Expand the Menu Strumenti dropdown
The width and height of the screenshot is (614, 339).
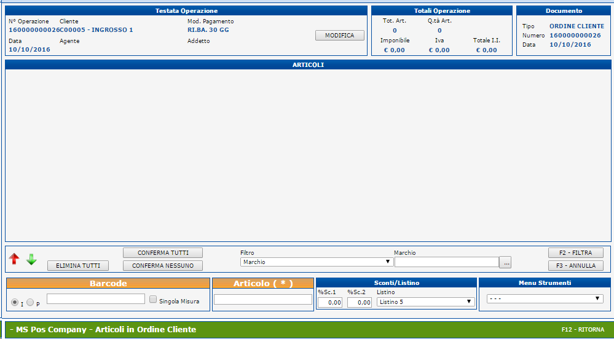click(545, 298)
